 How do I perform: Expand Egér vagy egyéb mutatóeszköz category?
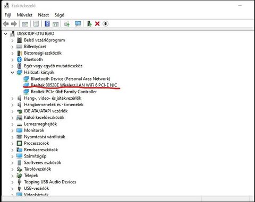(12, 66)
